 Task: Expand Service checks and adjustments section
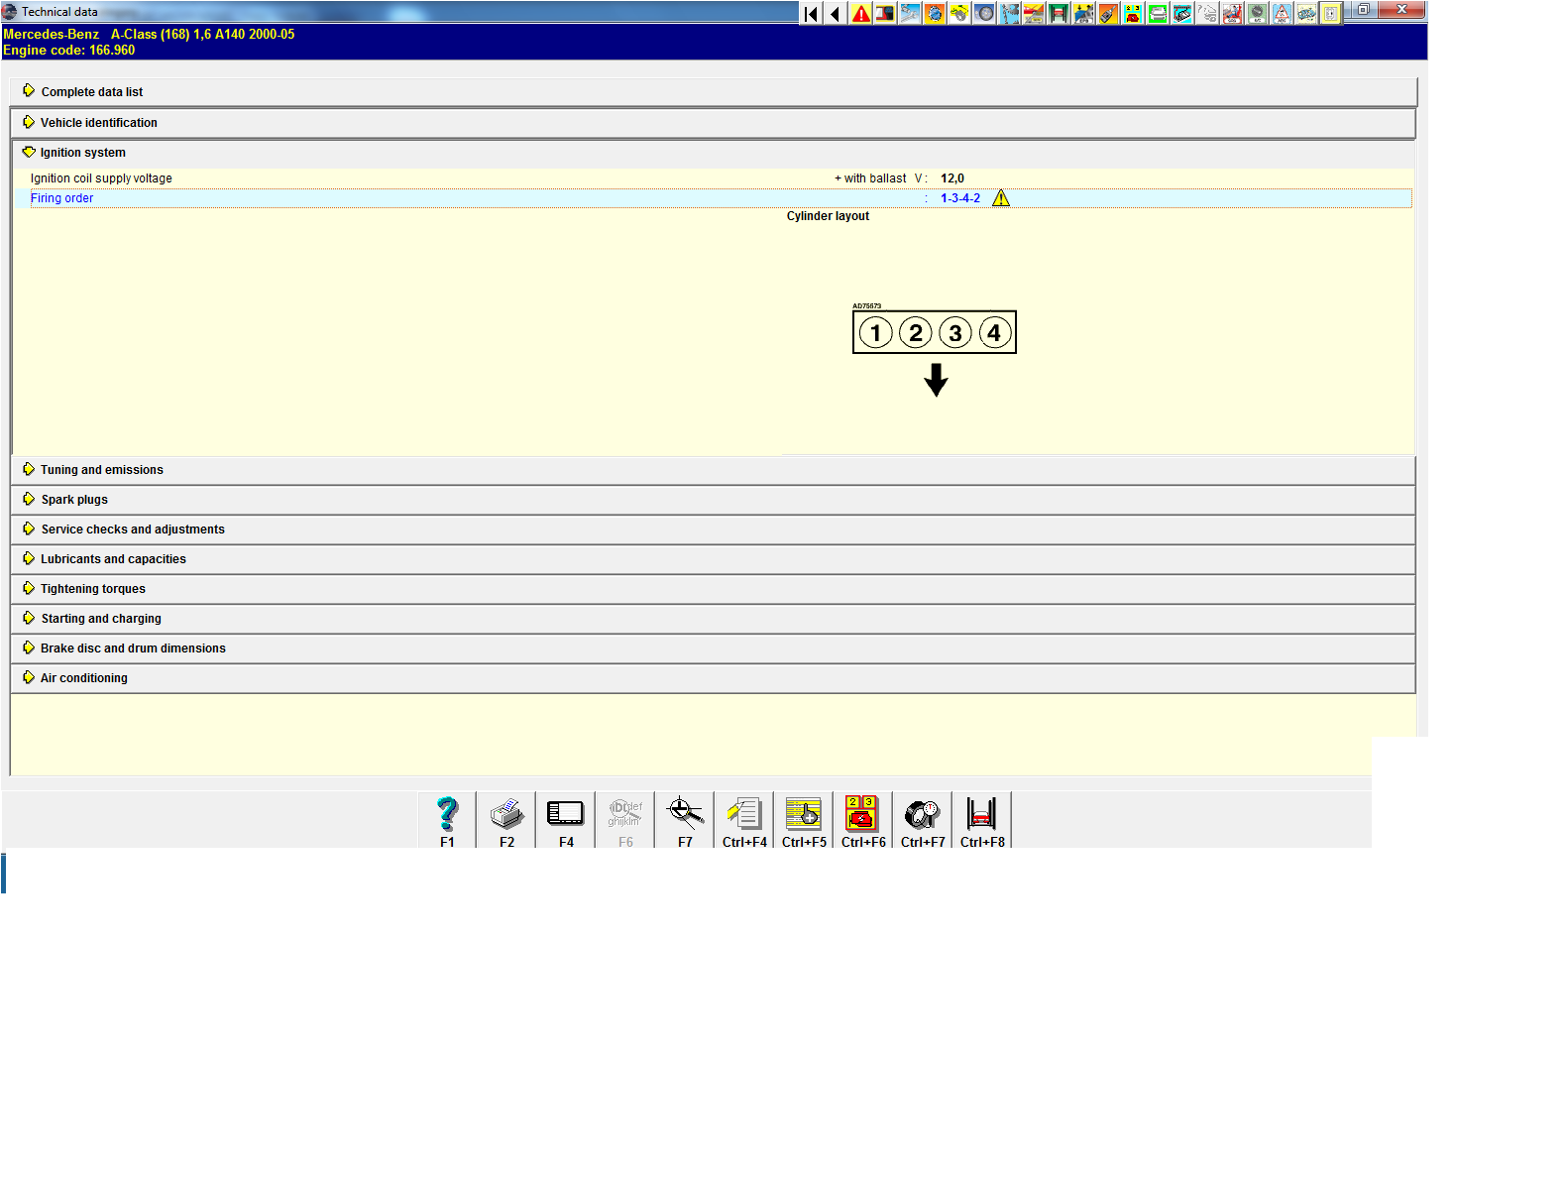tap(714, 530)
